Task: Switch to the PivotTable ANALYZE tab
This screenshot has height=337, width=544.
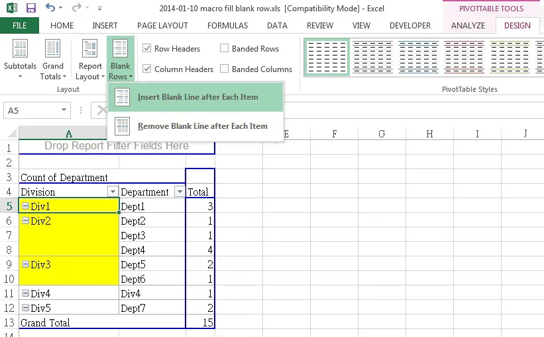Action: pos(468,26)
